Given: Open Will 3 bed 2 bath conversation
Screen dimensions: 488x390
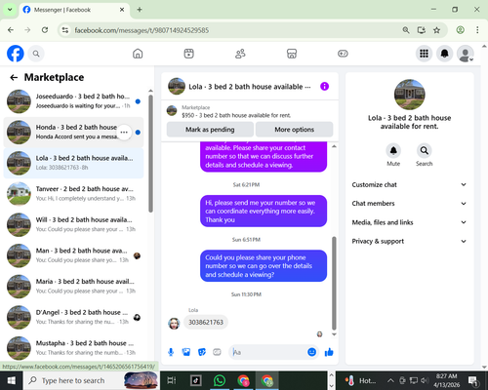Looking at the screenshot, I should 73,224.
